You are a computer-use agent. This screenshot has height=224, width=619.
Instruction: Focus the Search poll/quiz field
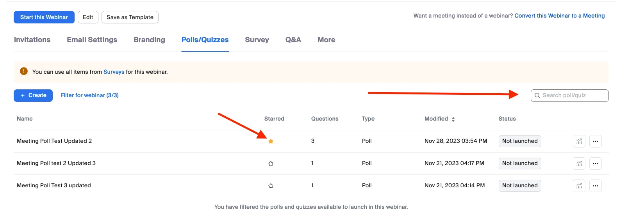(x=569, y=96)
